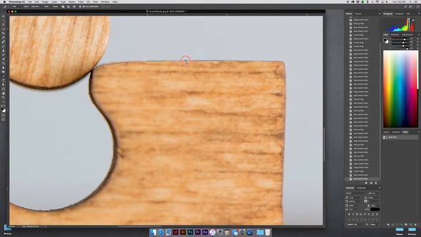
Task: Open the Window menu
Action: click(105, 2)
